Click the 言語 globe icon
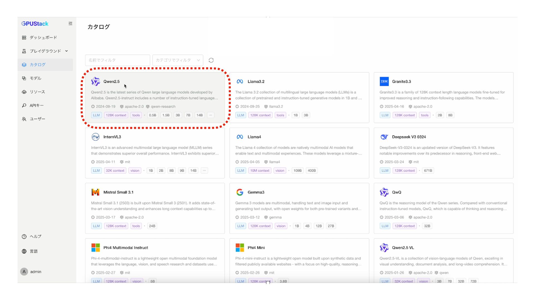The width and height of the screenshot is (535, 301). (24, 251)
